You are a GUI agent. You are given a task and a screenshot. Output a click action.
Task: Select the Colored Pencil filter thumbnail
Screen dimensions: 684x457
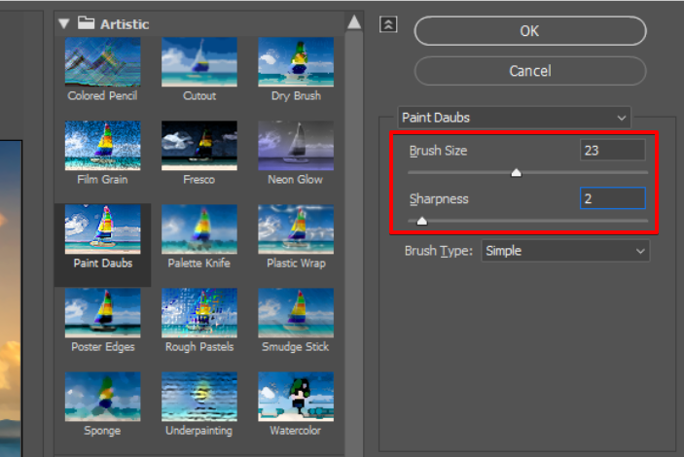coord(102,61)
